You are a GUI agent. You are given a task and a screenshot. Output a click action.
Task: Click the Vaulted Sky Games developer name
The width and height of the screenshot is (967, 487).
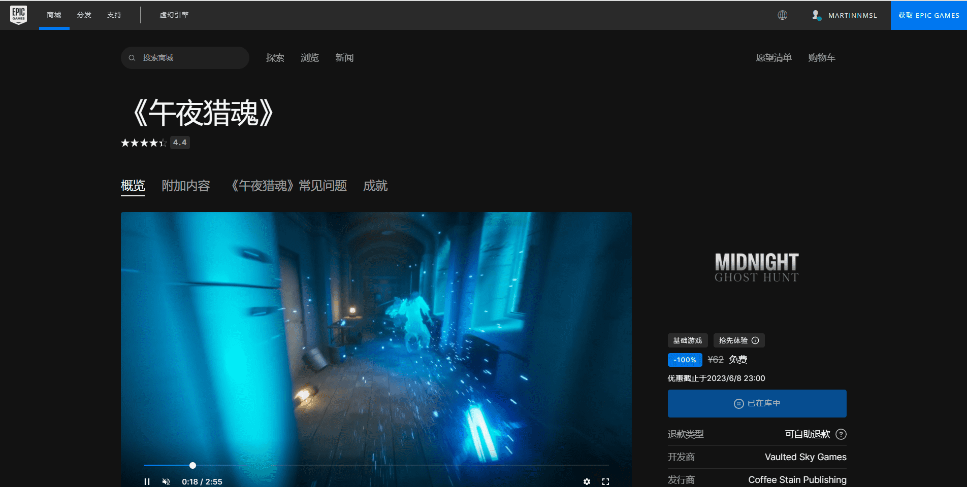(805, 457)
